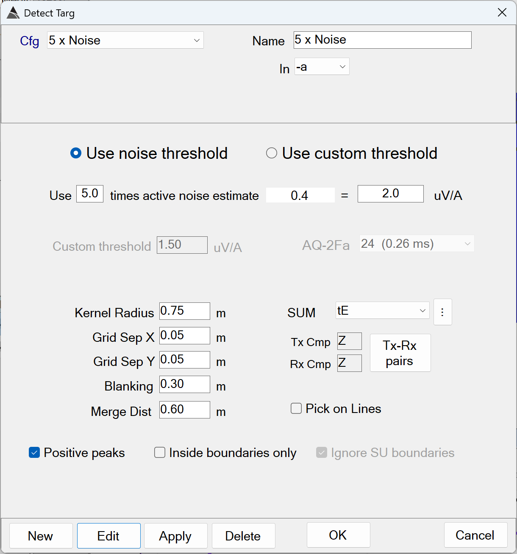
Task: Click the Detect Targ app icon
Action: click(13, 13)
